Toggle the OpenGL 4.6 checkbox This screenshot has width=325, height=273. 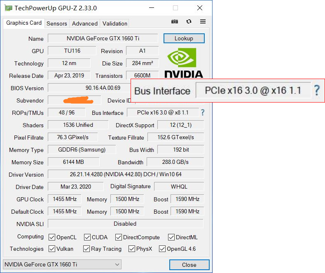point(162,249)
